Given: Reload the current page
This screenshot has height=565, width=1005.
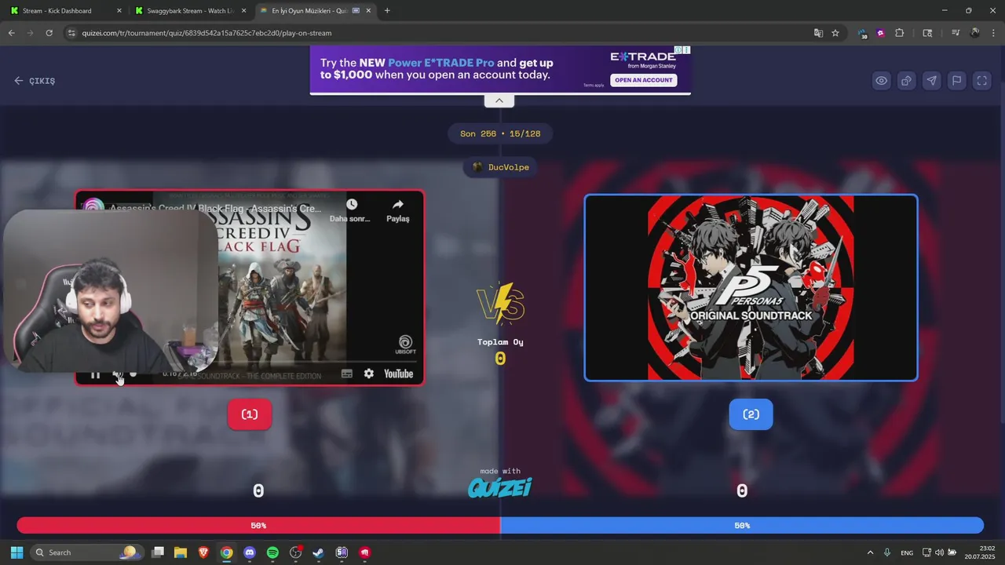Looking at the screenshot, I should point(49,33).
